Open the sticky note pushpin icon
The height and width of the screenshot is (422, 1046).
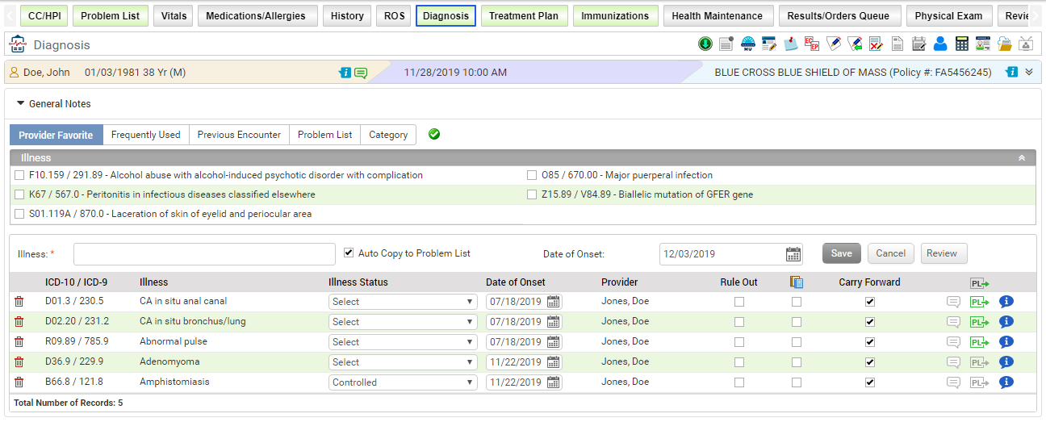click(790, 44)
